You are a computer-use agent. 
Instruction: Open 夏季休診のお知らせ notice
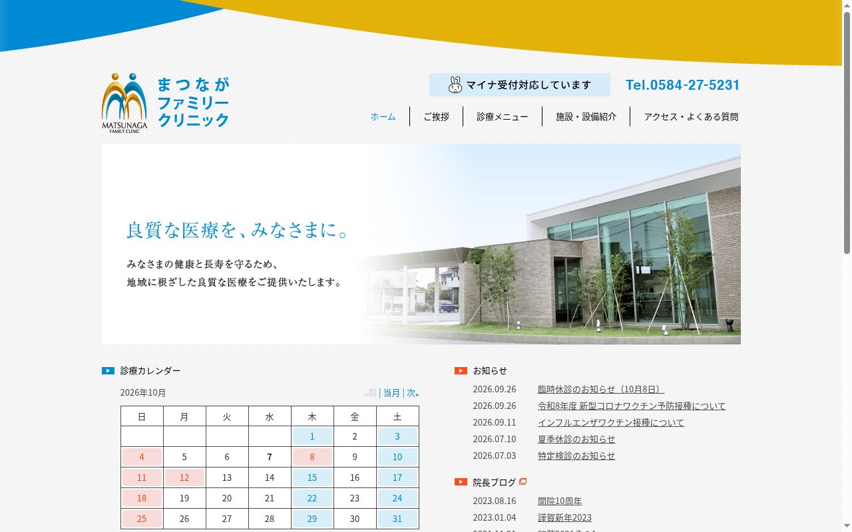click(x=576, y=439)
